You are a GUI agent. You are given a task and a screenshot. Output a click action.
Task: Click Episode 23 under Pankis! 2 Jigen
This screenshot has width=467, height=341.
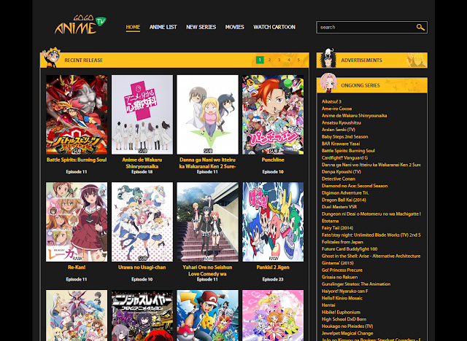click(x=273, y=279)
